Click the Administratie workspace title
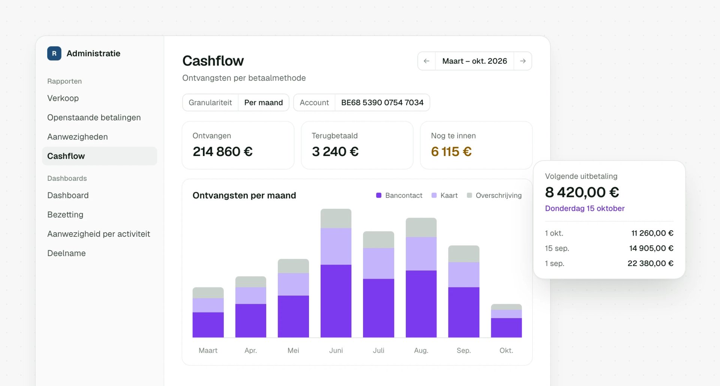Viewport: 720px width, 386px height. (93, 53)
